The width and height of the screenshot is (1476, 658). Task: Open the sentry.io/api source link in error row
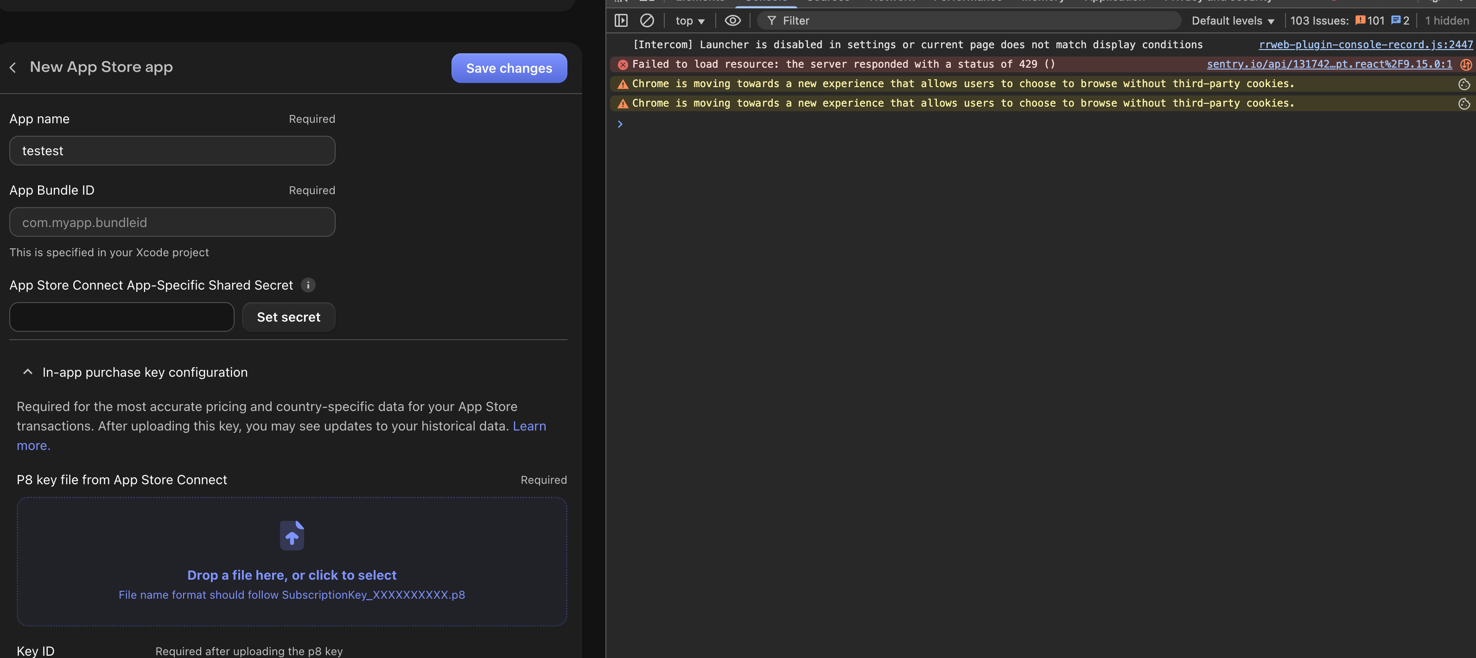pyautogui.click(x=1330, y=64)
